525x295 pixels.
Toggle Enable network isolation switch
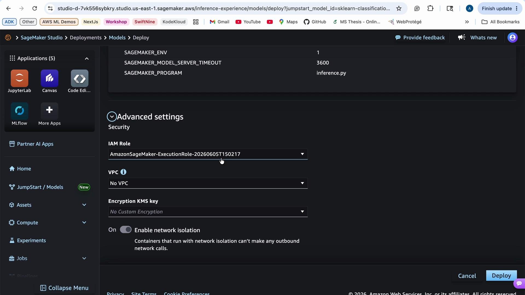126,230
